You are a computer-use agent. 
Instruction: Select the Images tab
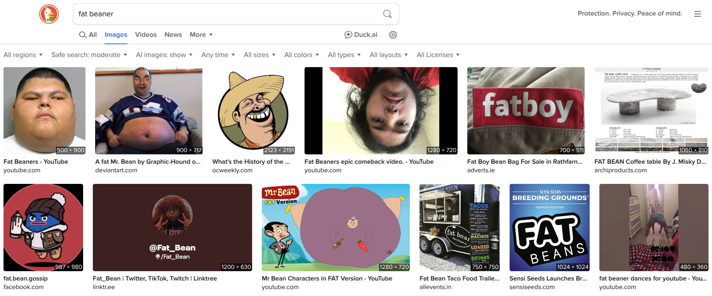[116, 35]
